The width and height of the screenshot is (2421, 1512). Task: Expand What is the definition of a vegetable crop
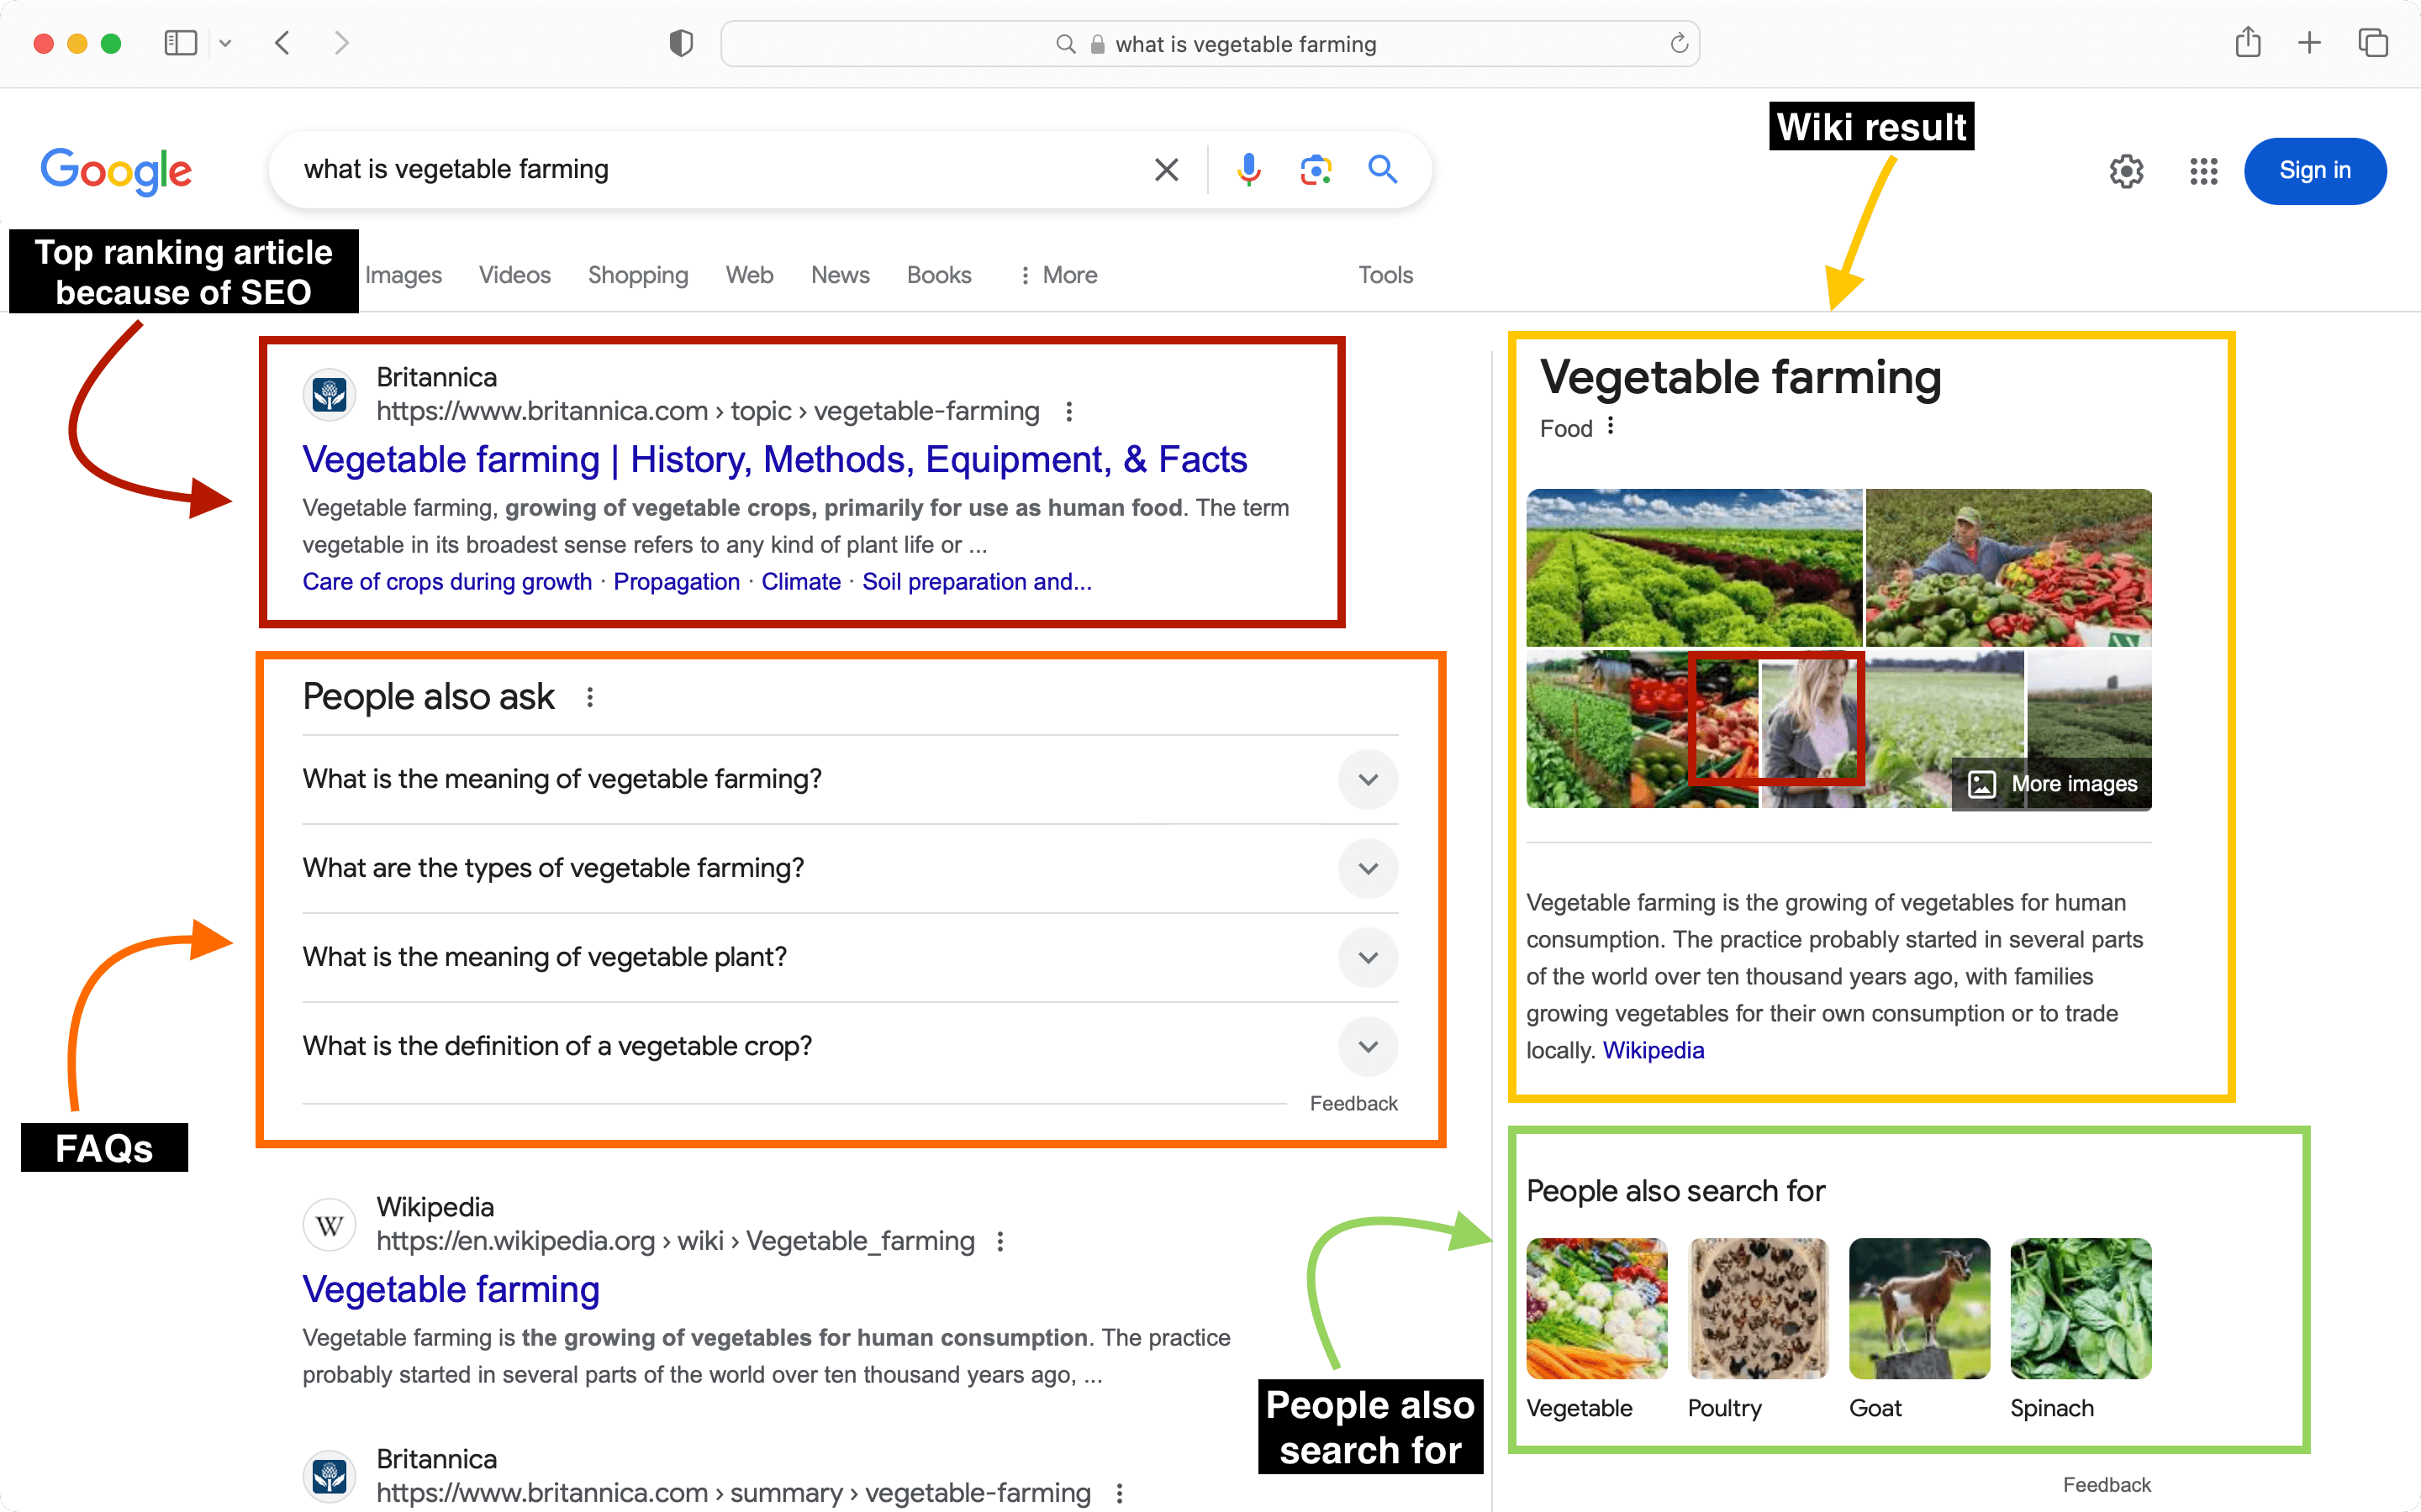(x=849, y=1046)
